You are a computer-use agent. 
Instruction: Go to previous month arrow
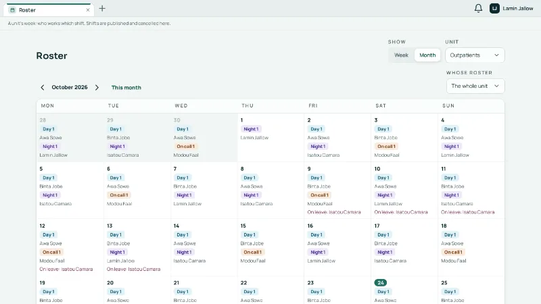tap(43, 88)
